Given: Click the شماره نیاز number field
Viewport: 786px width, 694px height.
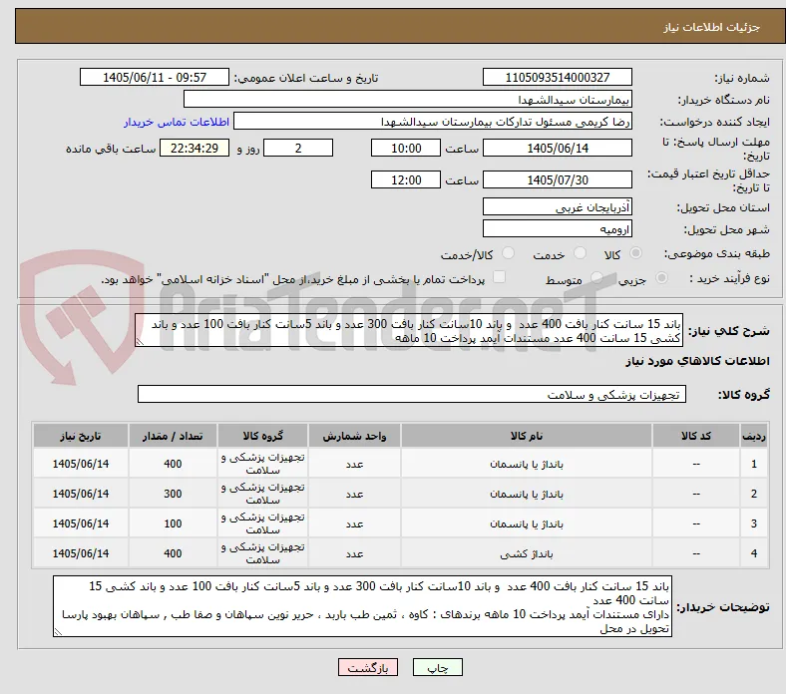Looking at the screenshot, I should point(558,77).
